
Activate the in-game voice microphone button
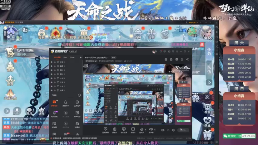pos(17,111)
